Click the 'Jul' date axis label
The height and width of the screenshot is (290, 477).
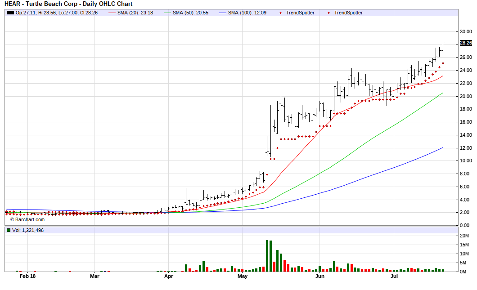tap(394, 277)
